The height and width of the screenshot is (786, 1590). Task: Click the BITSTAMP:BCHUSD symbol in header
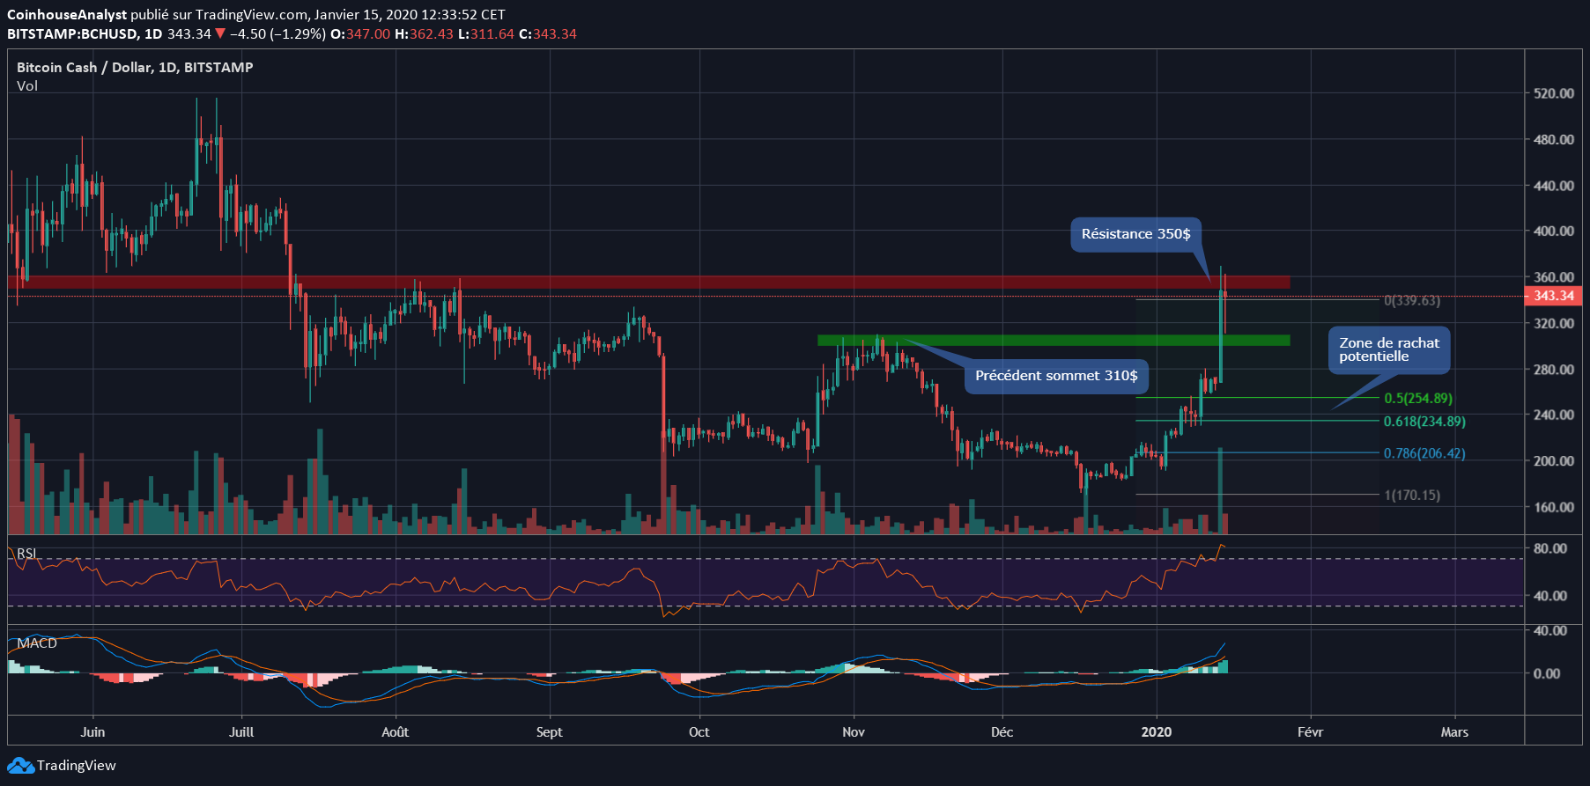click(x=73, y=34)
